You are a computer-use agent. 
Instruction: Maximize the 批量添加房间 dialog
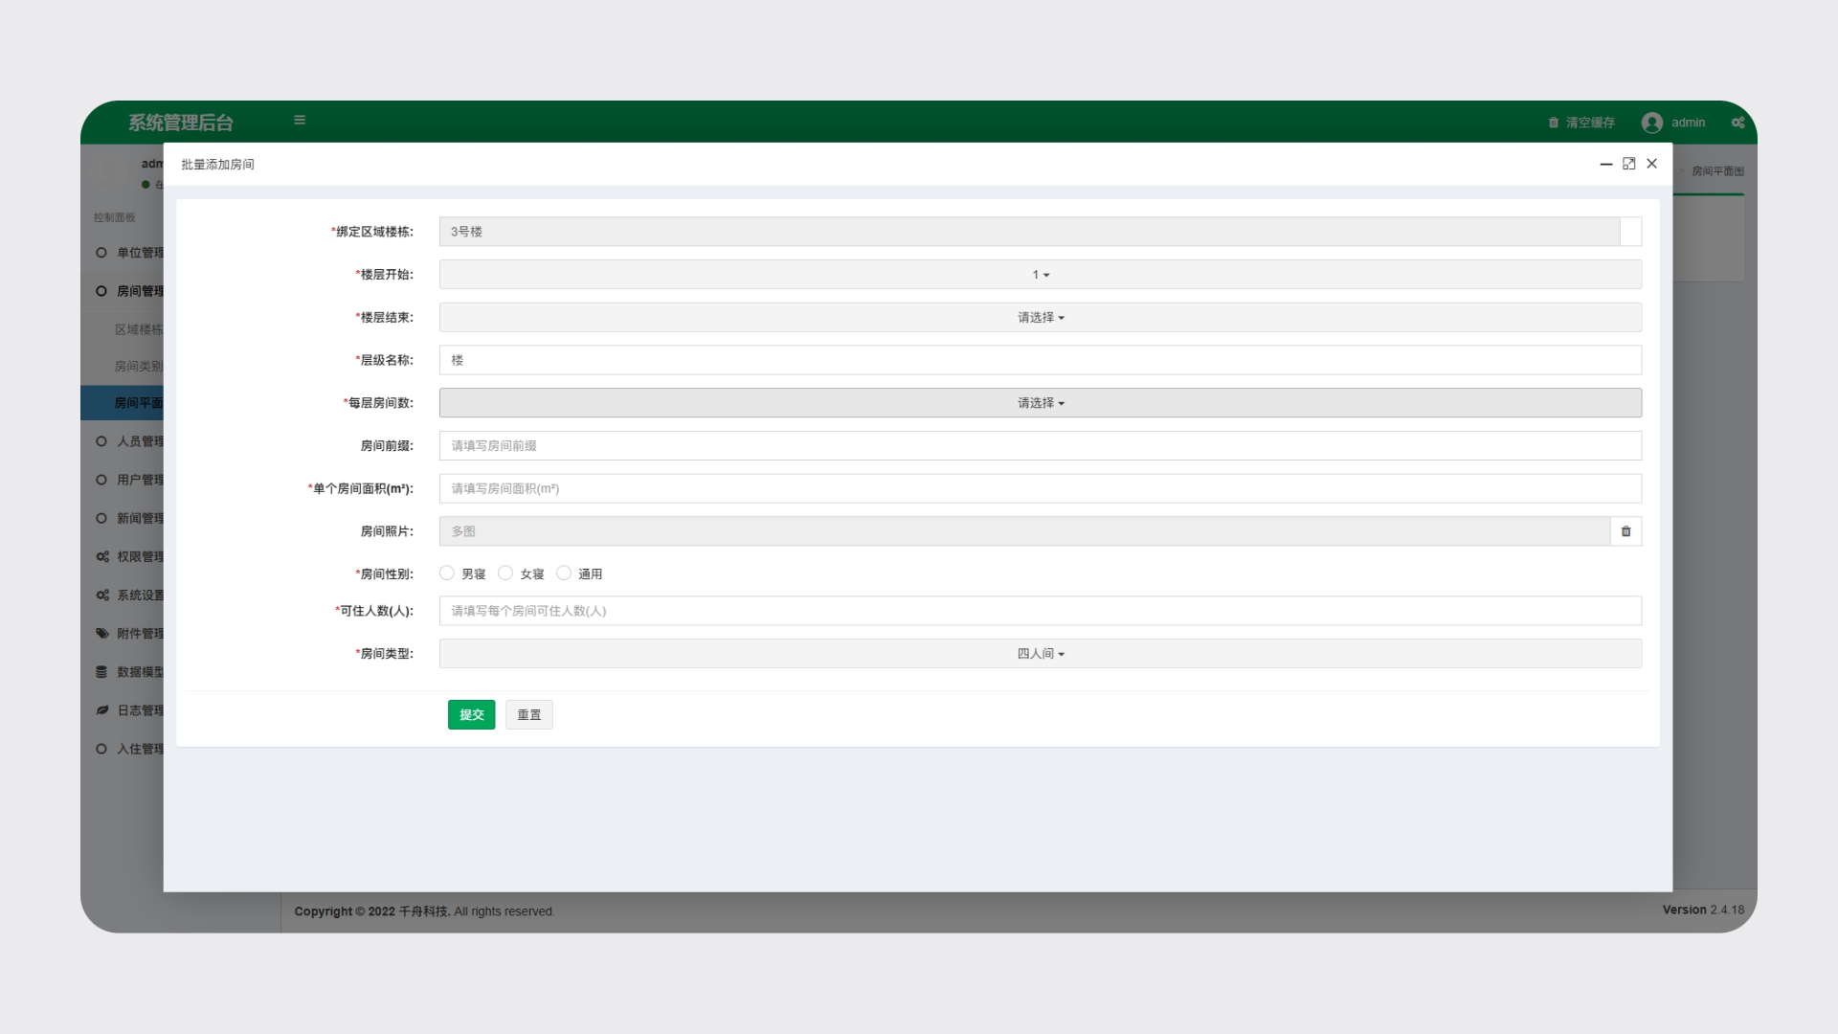coord(1628,164)
